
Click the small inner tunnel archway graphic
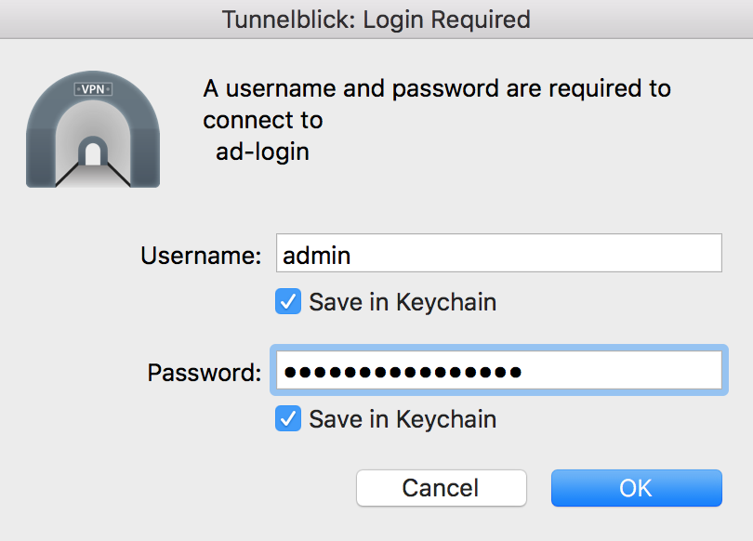click(x=93, y=152)
